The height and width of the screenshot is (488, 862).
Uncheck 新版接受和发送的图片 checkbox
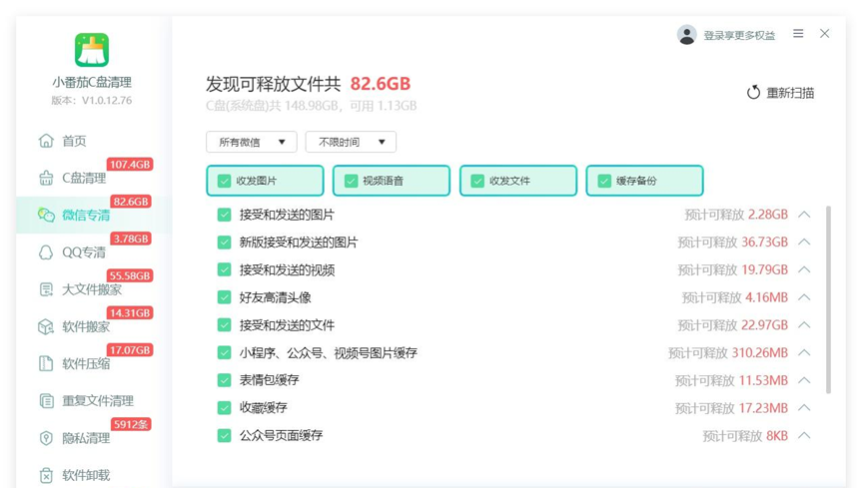pos(225,242)
